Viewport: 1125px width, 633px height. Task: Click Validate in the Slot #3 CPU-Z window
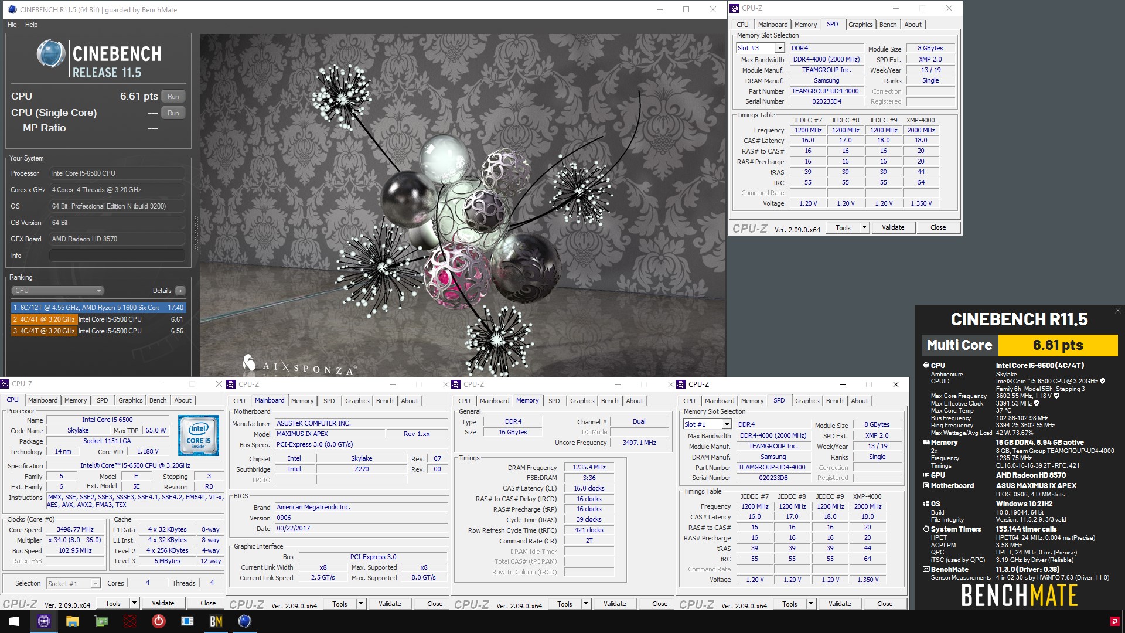(893, 227)
